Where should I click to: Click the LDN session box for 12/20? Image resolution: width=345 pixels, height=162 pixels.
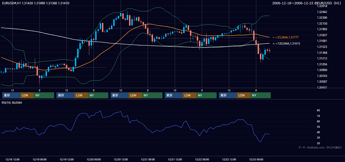tap(136, 95)
